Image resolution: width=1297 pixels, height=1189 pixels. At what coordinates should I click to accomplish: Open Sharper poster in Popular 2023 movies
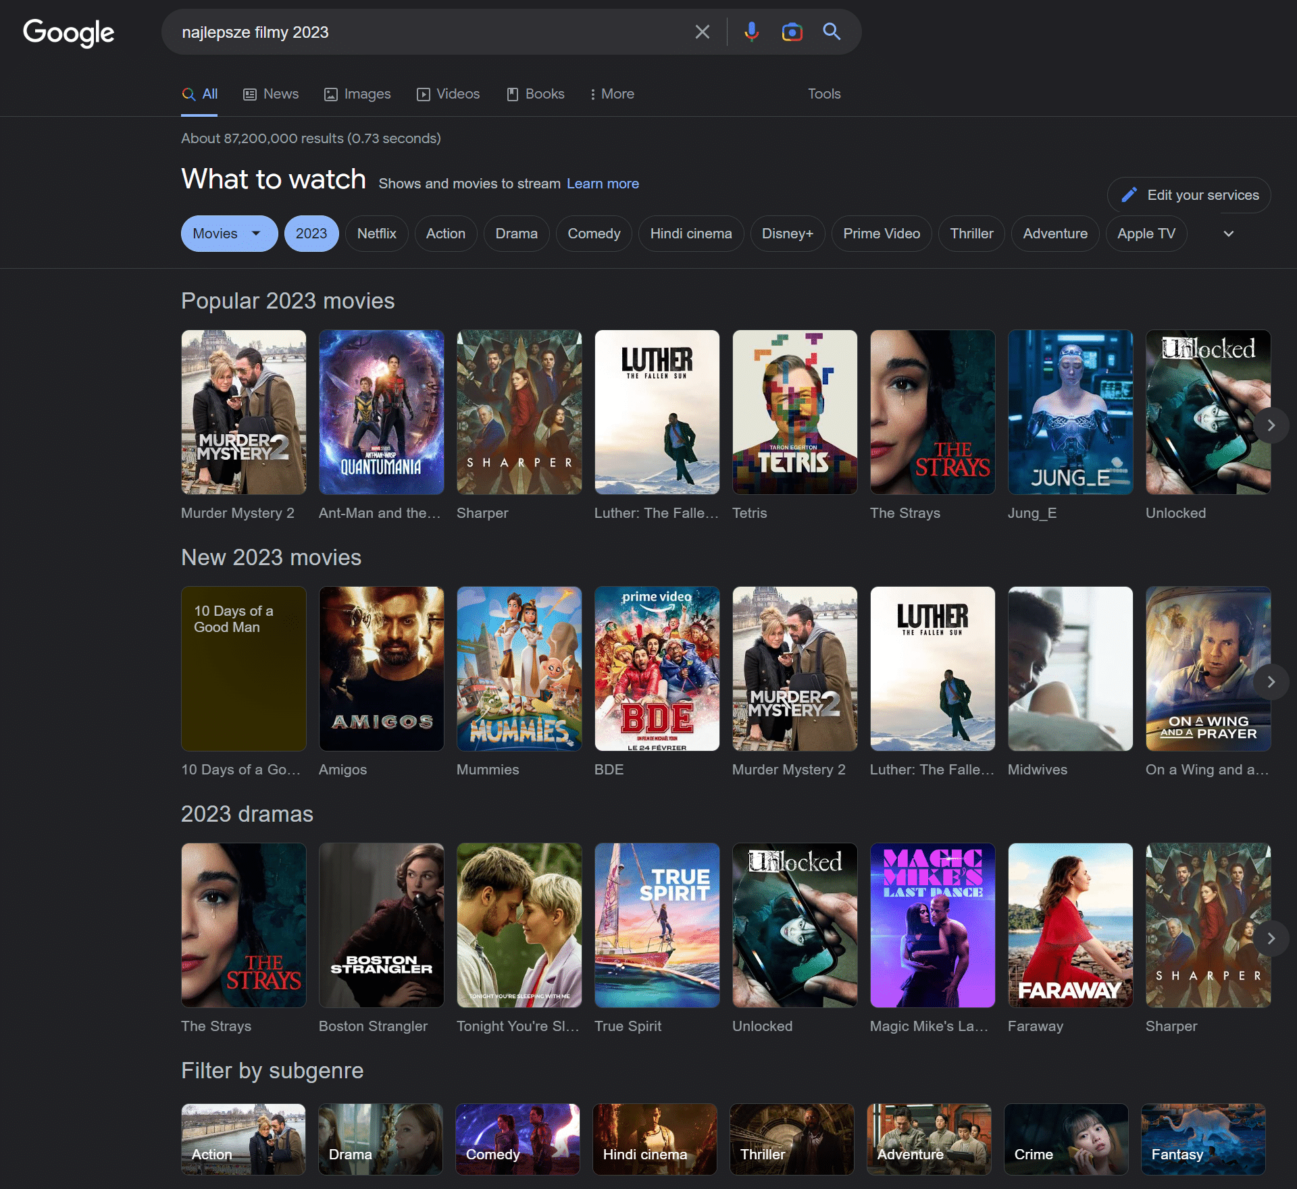tap(519, 412)
